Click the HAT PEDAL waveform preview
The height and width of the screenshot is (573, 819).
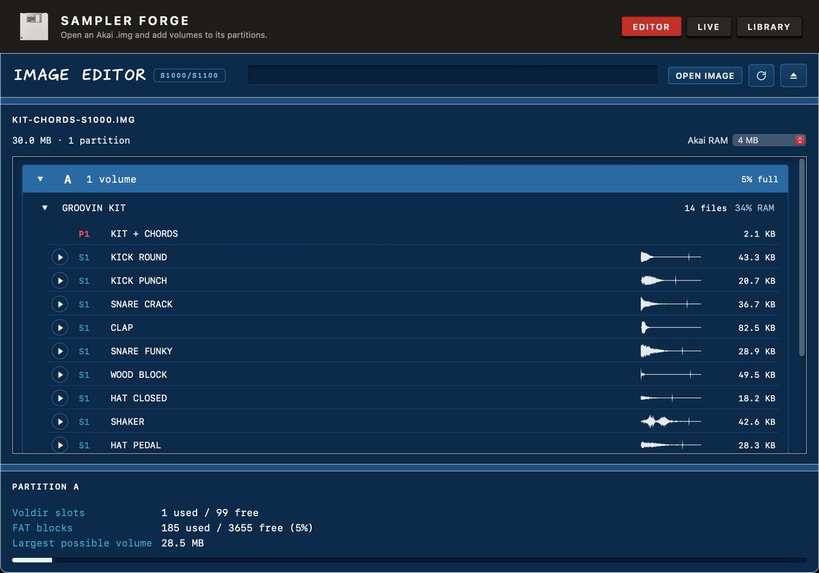point(671,445)
